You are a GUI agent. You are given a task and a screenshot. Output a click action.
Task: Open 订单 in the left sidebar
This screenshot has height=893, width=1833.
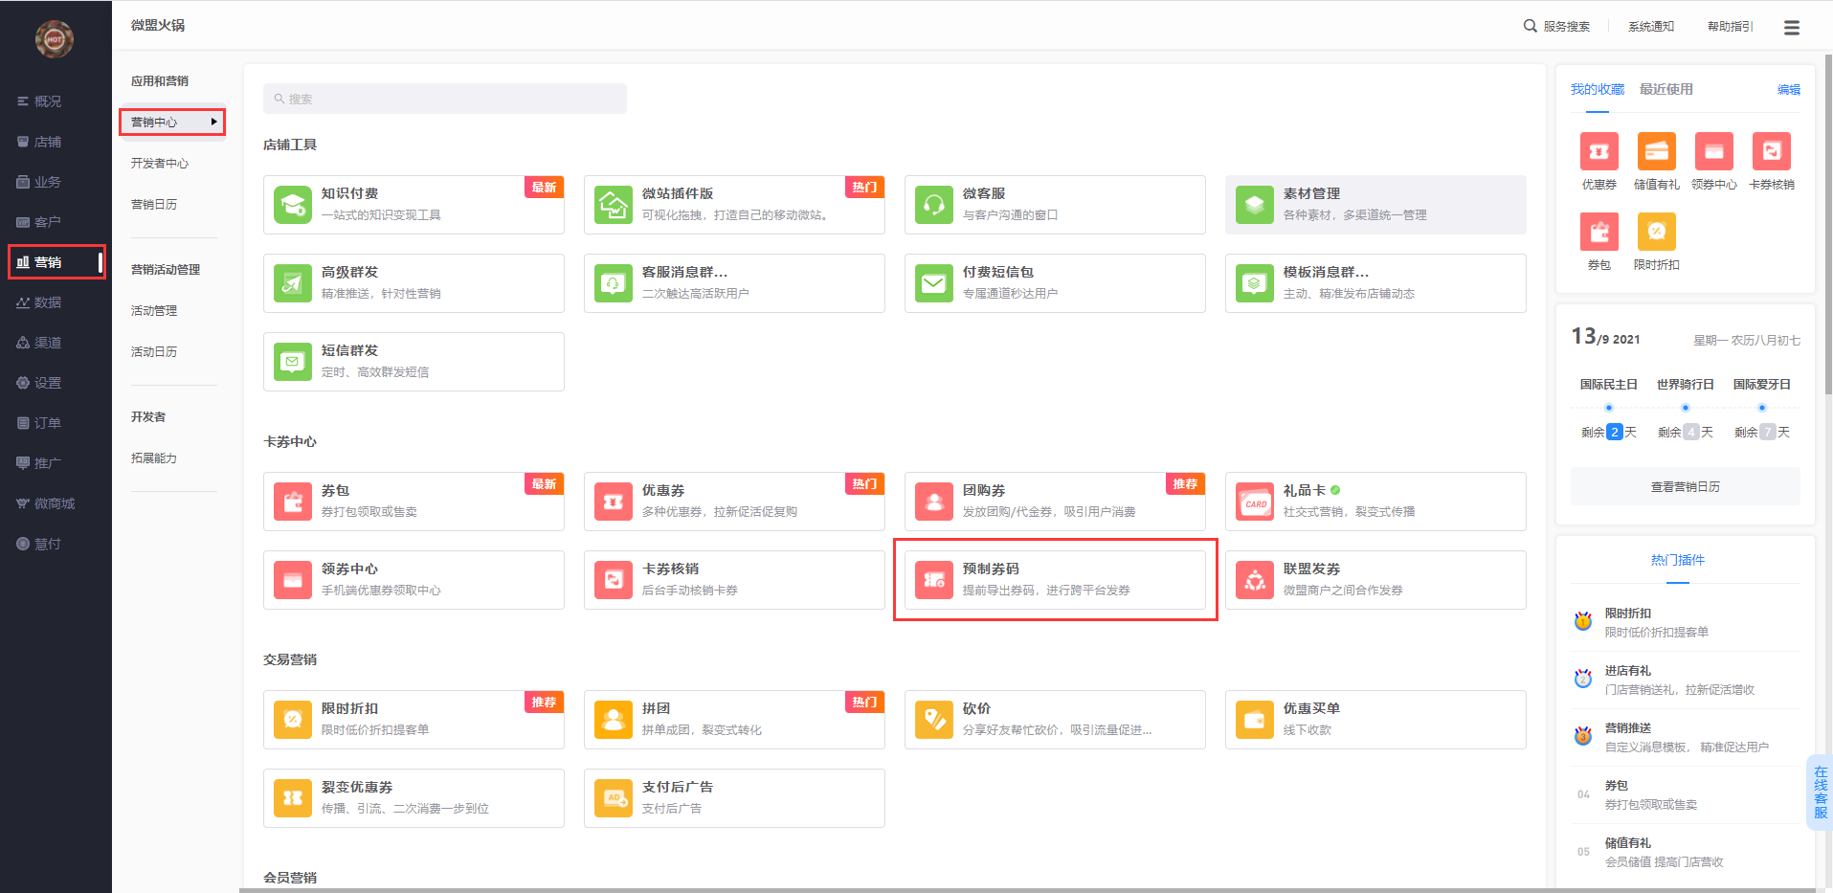click(x=47, y=423)
